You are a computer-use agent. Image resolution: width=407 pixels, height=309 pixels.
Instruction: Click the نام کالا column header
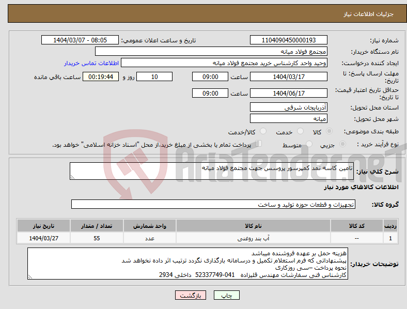point(253,226)
